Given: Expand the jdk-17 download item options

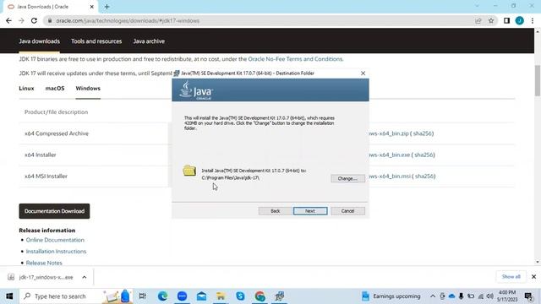Looking at the screenshot, I should click(85, 277).
